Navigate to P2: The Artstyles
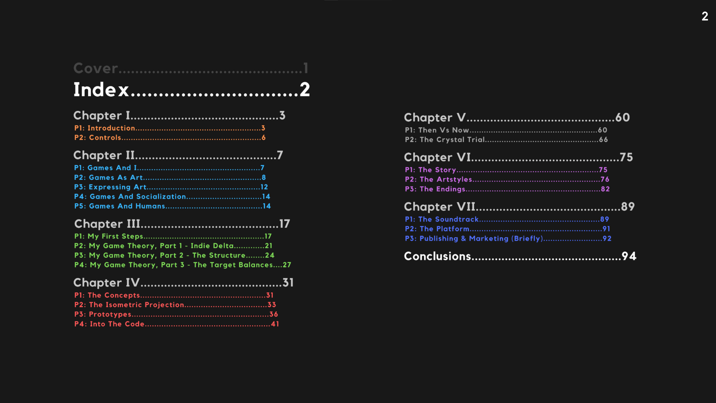The height and width of the screenshot is (403, 716). click(507, 179)
